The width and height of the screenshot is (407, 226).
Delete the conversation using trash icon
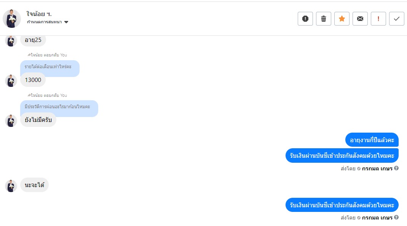(324, 19)
